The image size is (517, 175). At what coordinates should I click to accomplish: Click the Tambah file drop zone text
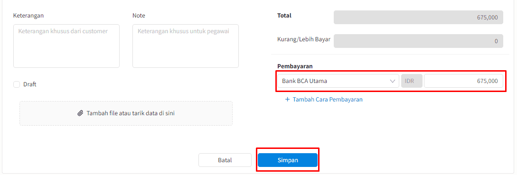click(131, 113)
